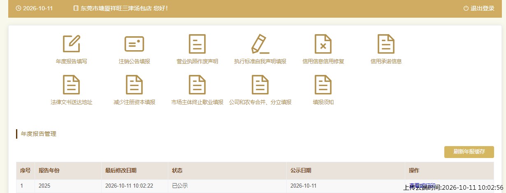Open the 填报须知 document icon

[323, 85]
